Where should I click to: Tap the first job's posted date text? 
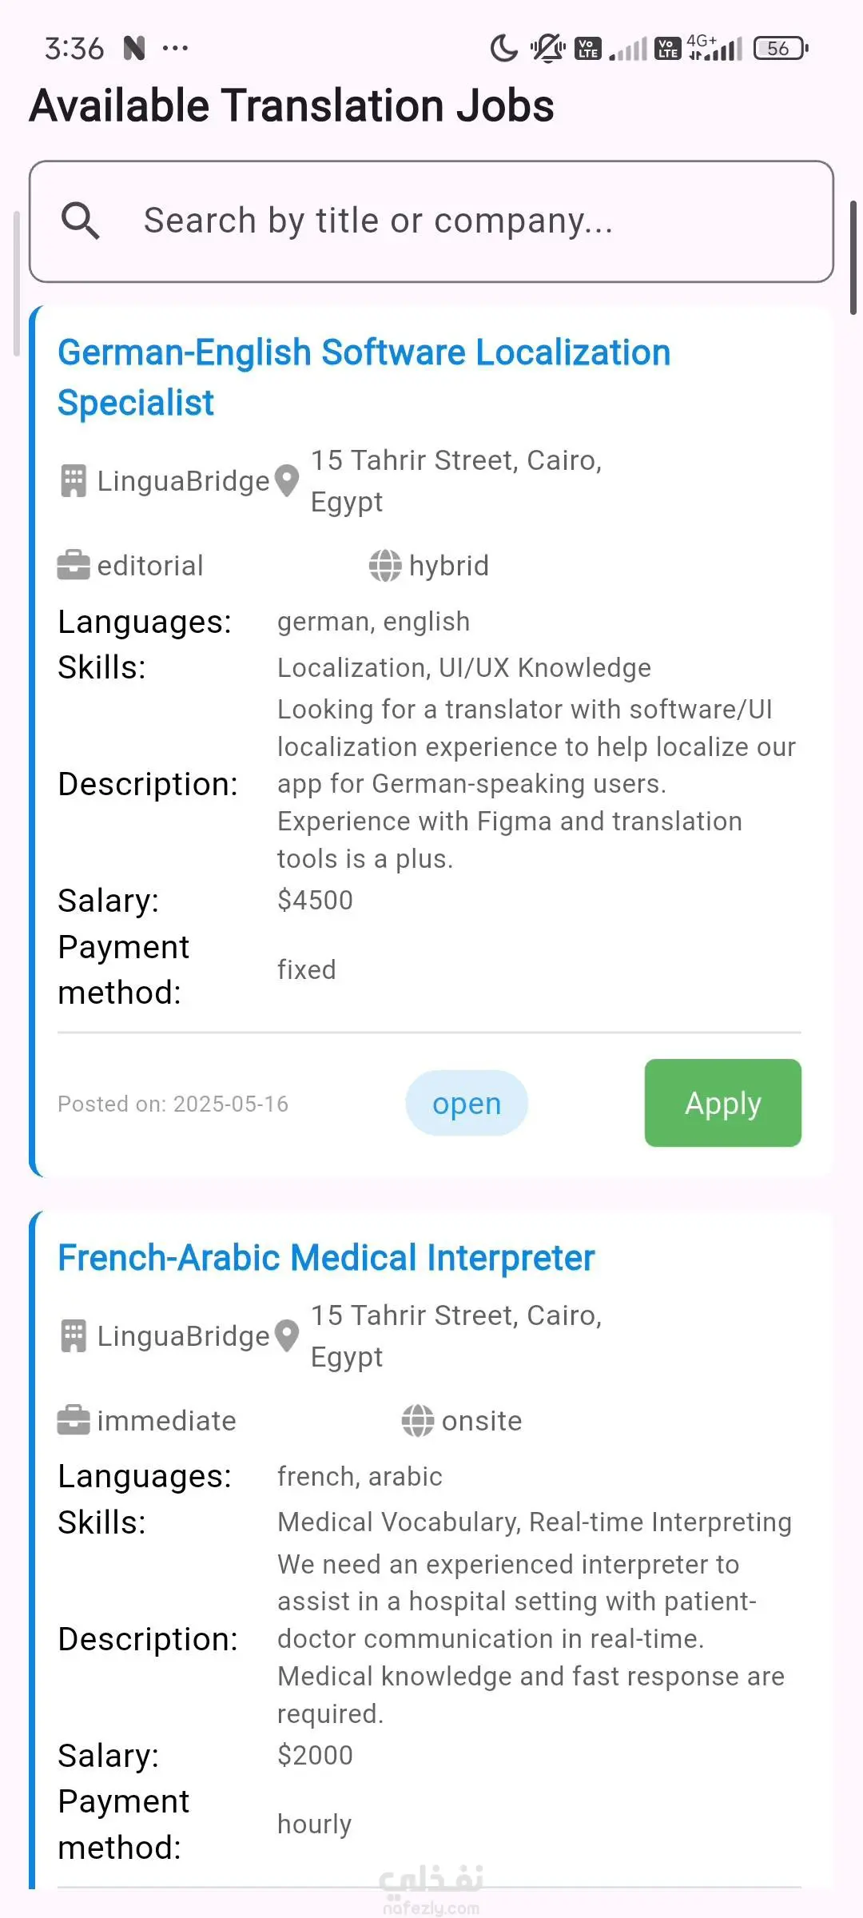coord(173,1104)
